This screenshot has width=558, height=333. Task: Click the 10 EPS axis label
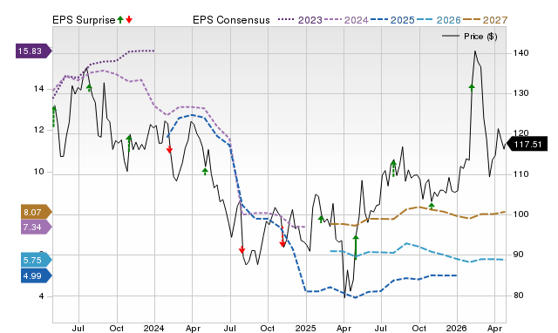pos(39,172)
